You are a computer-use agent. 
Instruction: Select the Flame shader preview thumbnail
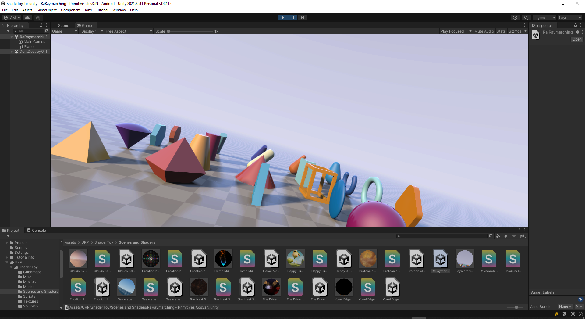(x=223, y=258)
